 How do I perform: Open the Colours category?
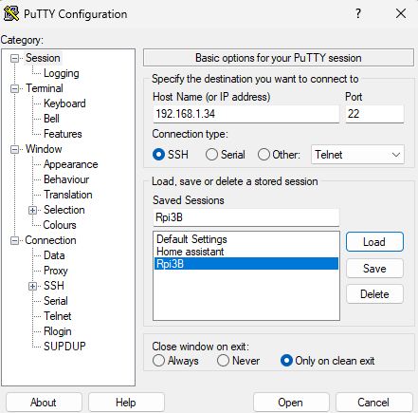pos(60,225)
